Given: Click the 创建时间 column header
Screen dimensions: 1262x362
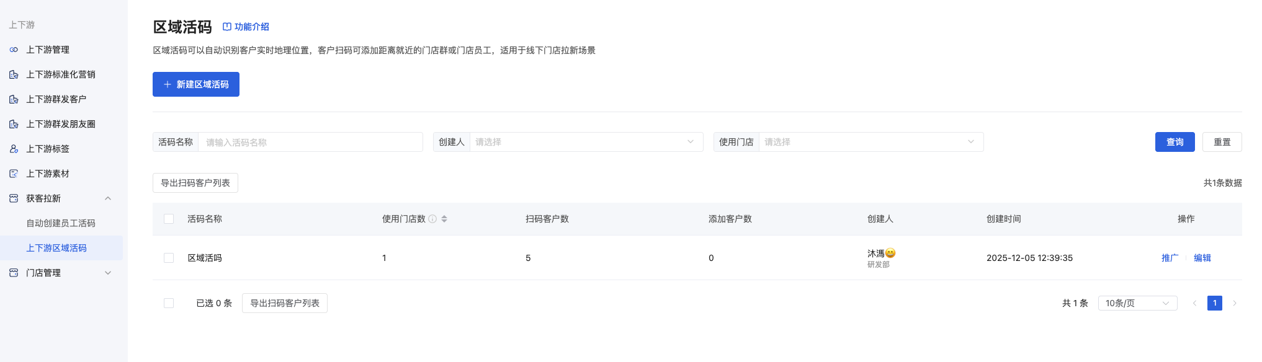Looking at the screenshot, I should (x=1004, y=219).
